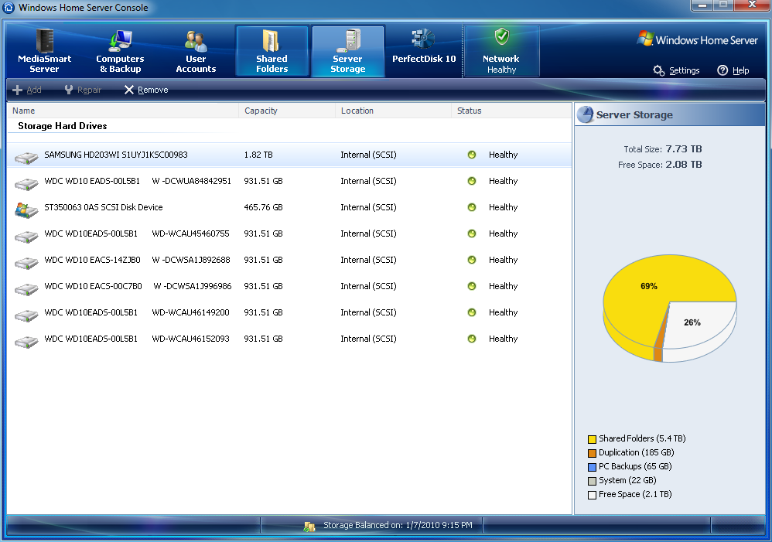
Task: Click Healthy text for WD-WCAU46149200 drive
Action: pos(503,312)
